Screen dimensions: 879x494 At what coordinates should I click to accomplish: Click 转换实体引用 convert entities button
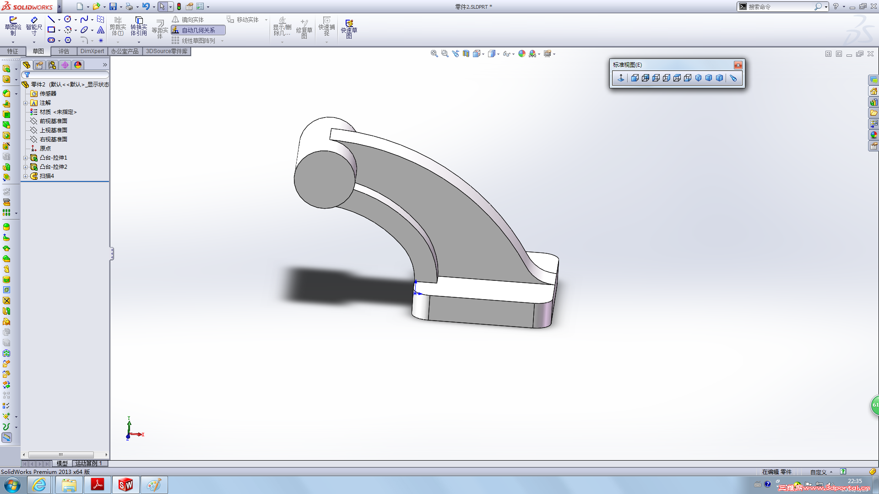pyautogui.click(x=139, y=27)
